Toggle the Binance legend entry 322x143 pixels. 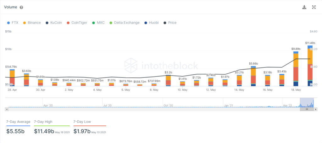tap(32, 23)
